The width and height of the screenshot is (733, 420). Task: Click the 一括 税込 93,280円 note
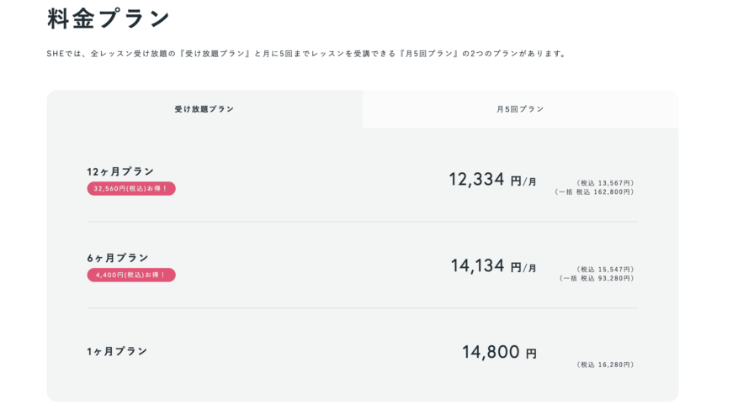point(597,278)
